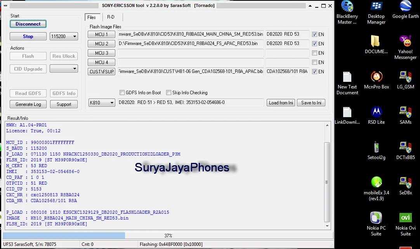Click the Read GDFS button
420x249 pixels.
click(28, 93)
